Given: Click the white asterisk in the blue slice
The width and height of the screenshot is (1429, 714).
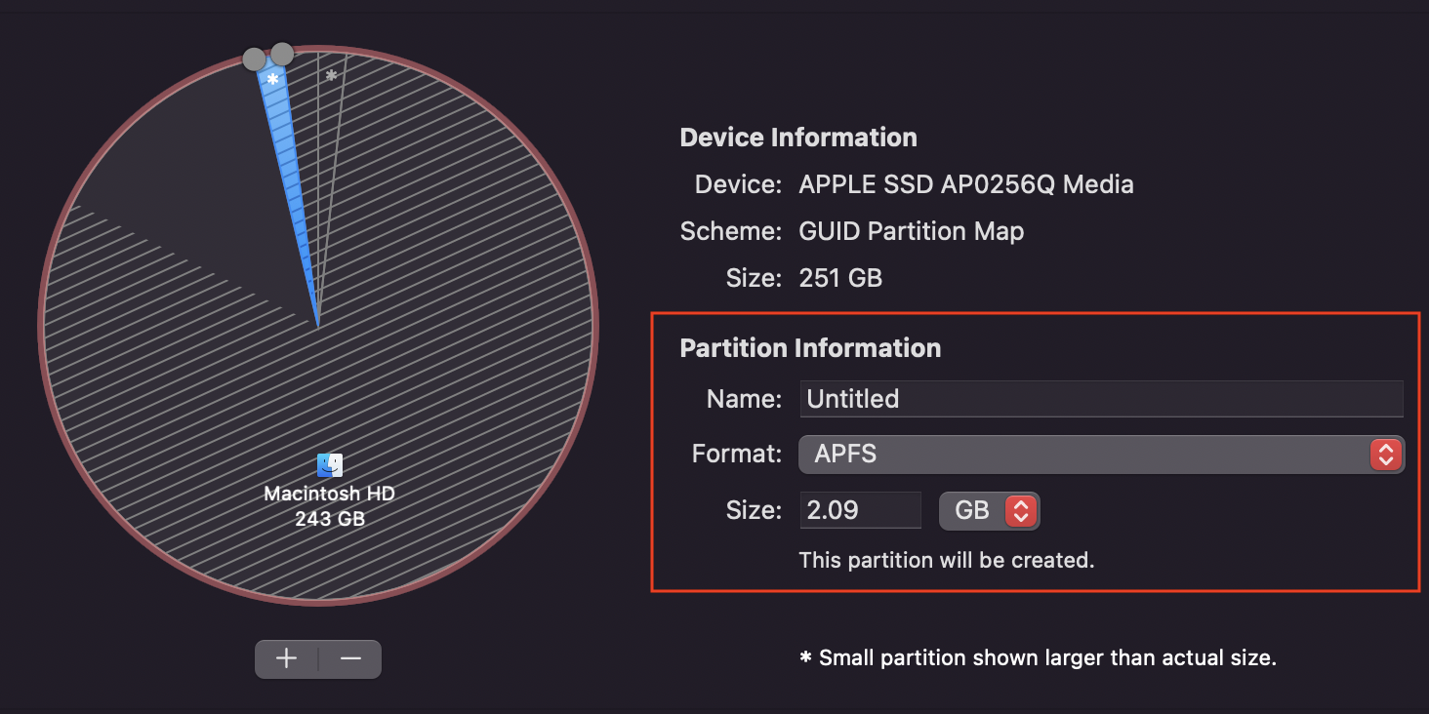Looking at the screenshot, I should point(273,79).
